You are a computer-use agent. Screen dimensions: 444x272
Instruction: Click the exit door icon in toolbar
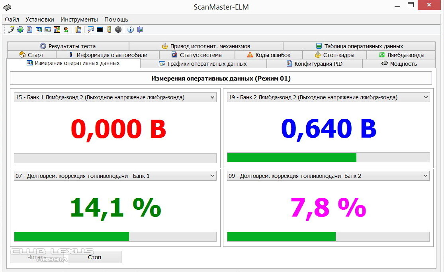pyautogui.click(x=140, y=30)
